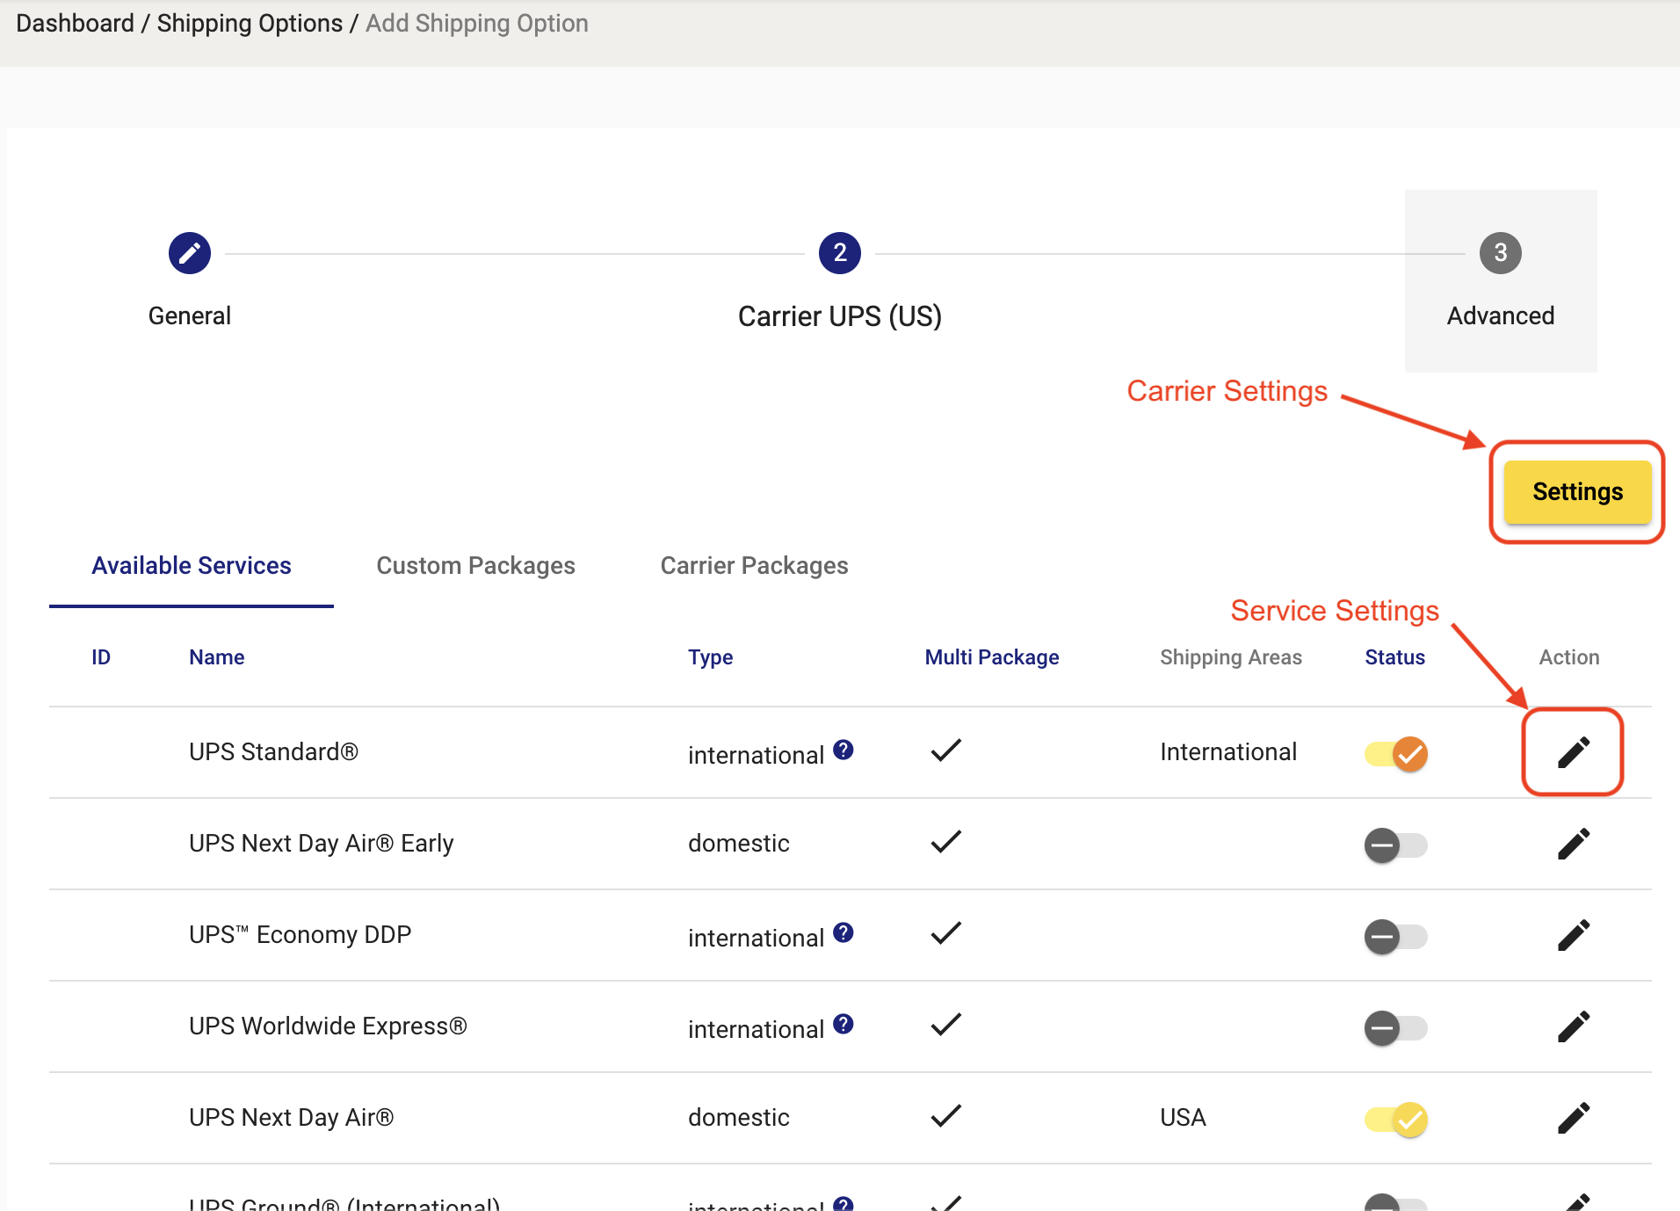Open the carrier Settings button
The image size is (1680, 1211).
tap(1577, 492)
